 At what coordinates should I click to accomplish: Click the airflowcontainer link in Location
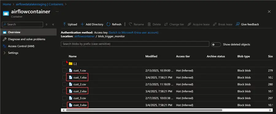(x=85, y=36)
